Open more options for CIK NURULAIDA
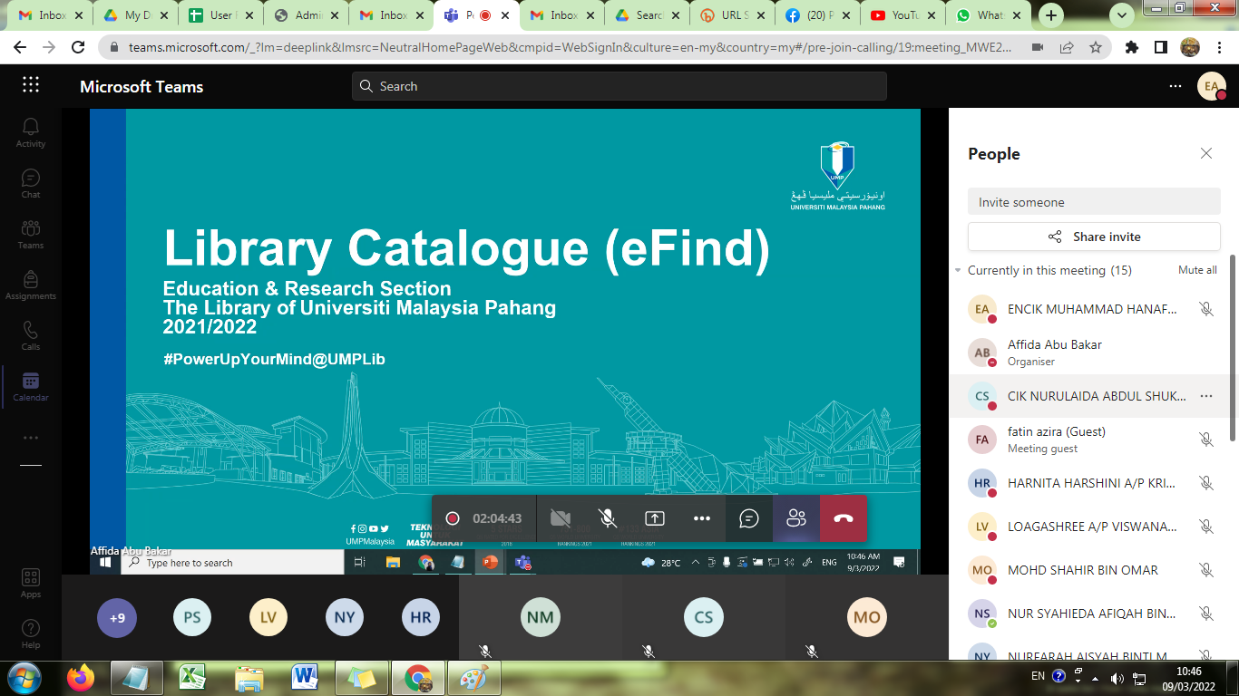The image size is (1239, 696). 1206,396
